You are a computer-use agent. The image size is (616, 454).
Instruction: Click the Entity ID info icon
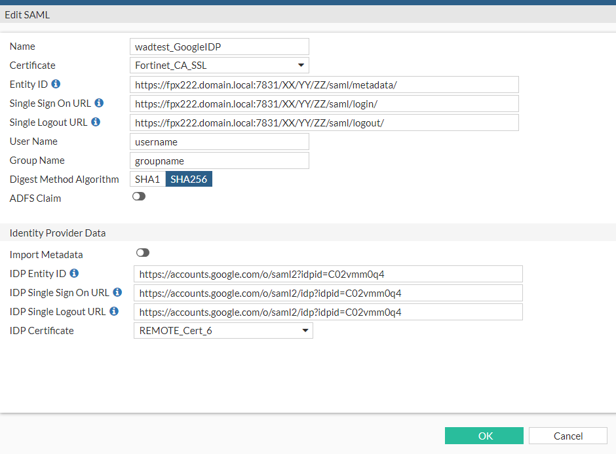(x=56, y=84)
